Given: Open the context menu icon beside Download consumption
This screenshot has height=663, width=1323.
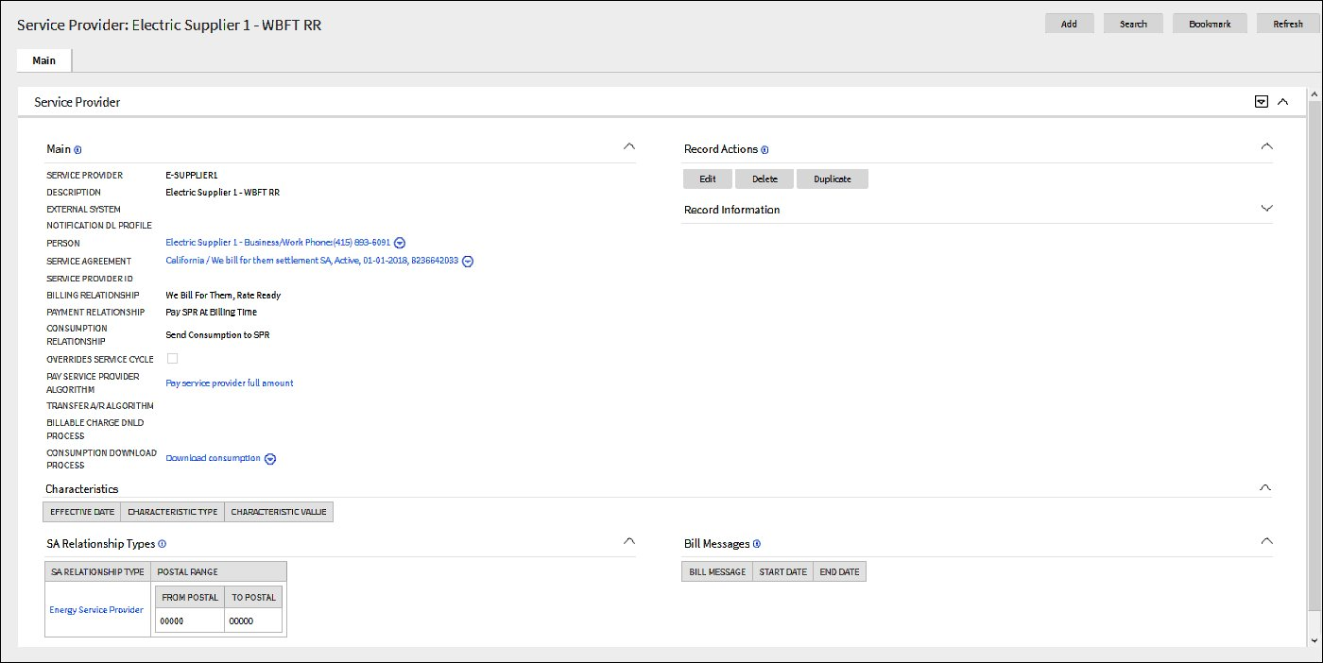Looking at the screenshot, I should [x=270, y=458].
